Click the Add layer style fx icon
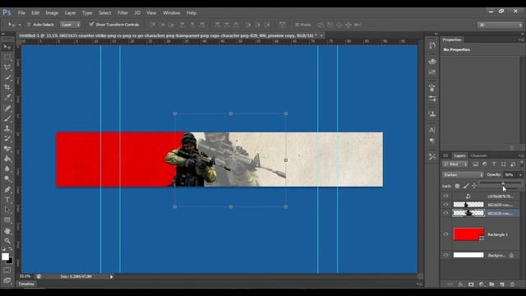The height and width of the screenshot is (296, 526). pyautogui.click(x=461, y=284)
